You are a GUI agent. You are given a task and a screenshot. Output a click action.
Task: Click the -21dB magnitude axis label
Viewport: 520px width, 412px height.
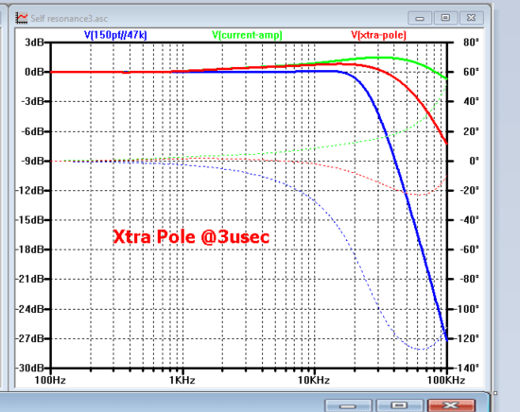(x=30, y=280)
